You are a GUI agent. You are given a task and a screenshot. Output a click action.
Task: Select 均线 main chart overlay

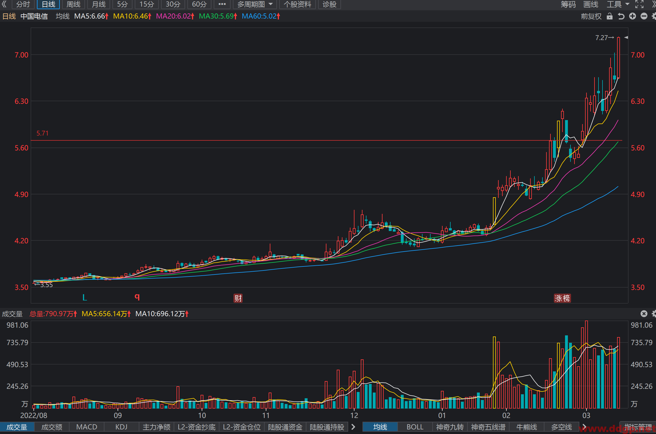(x=380, y=427)
